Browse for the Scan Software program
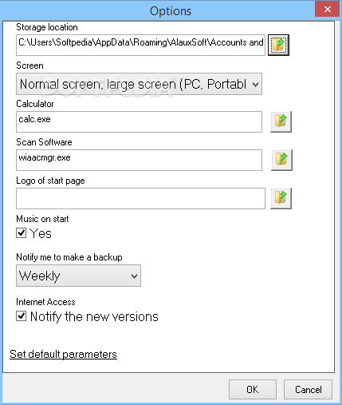Screen dimensions: 342x405 pos(281,160)
